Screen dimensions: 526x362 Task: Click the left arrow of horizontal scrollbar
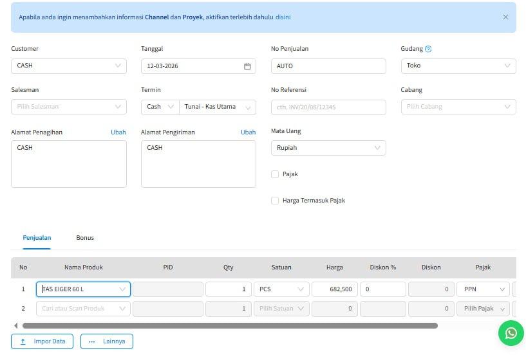pyautogui.click(x=15, y=325)
